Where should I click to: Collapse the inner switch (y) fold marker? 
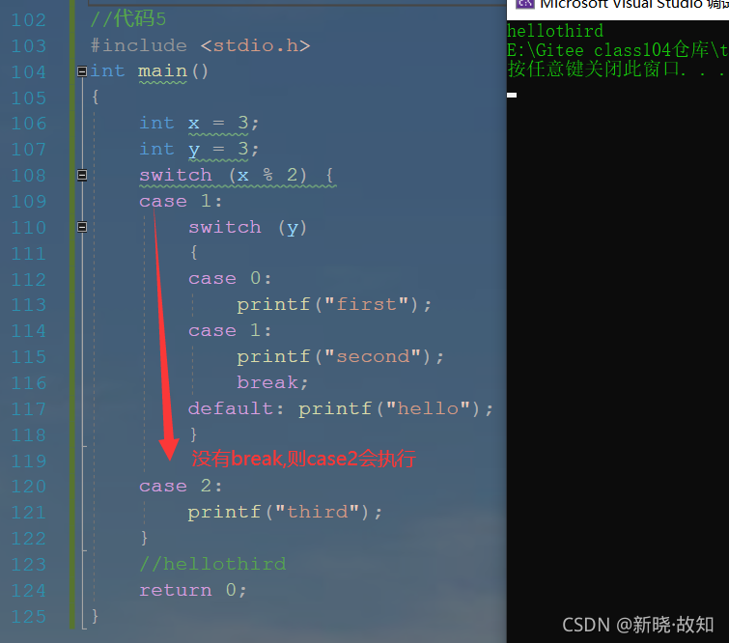click(x=82, y=227)
